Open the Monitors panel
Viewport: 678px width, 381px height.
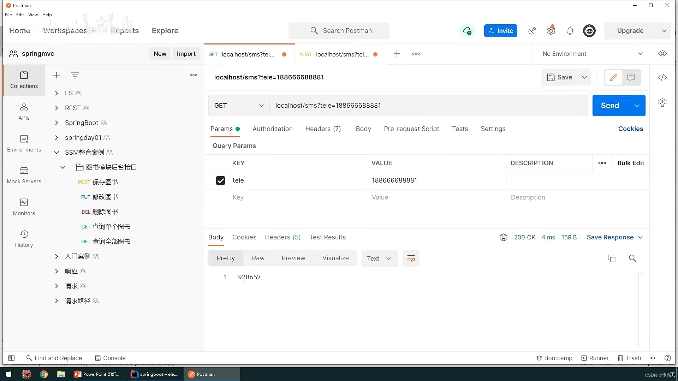click(24, 207)
